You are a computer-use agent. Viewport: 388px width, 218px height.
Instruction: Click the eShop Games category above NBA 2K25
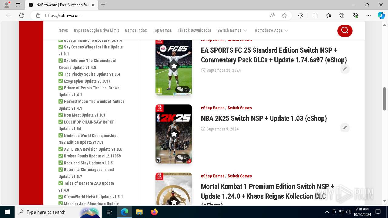point(212,108)
